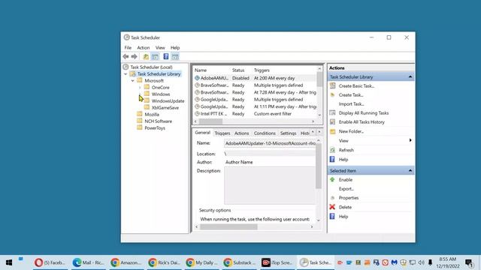
Task: Select the XblGameSave folder
Action: click(165, 108)
